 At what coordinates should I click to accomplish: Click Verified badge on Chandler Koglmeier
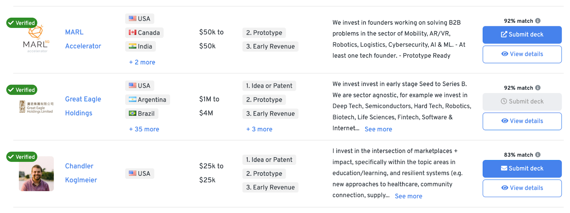pyautogui.click(x=22, y=157)
